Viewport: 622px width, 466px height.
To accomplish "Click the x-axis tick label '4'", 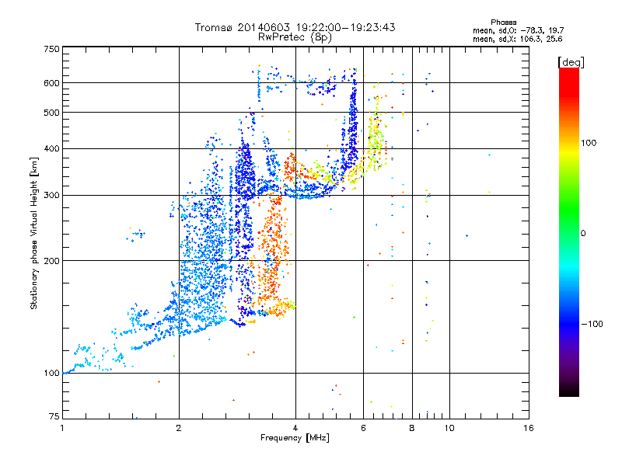I will (x=295, y=428).
